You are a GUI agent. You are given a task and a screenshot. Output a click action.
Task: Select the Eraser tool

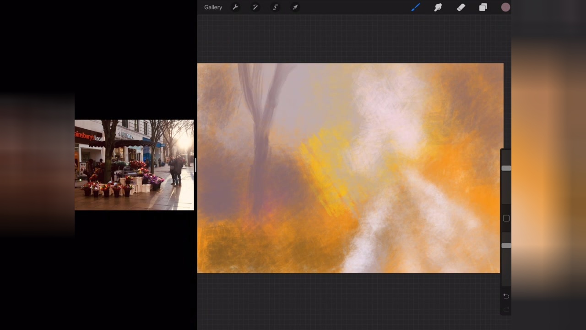coord(461,7)
